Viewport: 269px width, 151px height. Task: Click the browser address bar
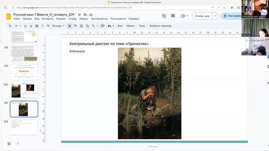tap(110, 8)
